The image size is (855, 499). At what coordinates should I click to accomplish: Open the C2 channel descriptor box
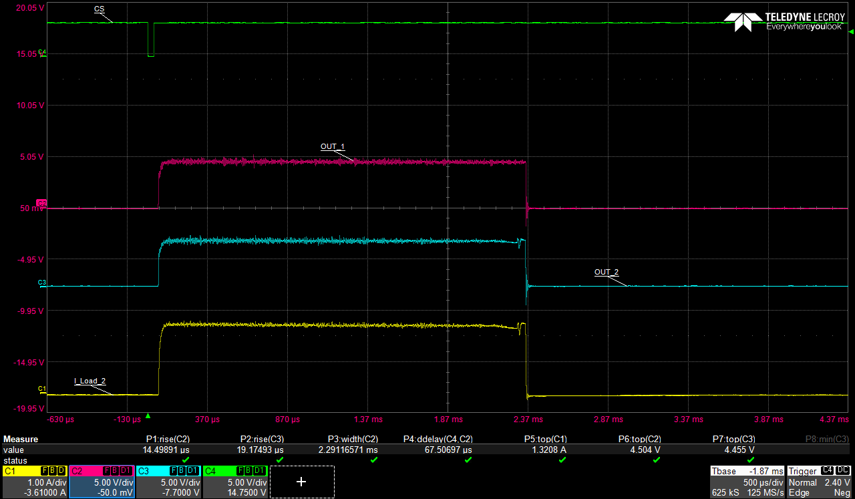[102, 482]
